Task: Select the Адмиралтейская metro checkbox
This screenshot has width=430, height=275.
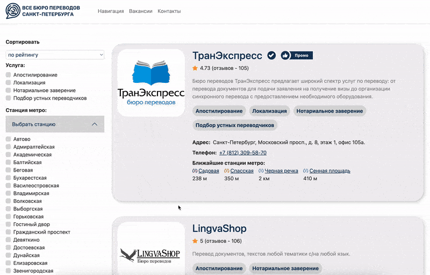Action: 8,146
